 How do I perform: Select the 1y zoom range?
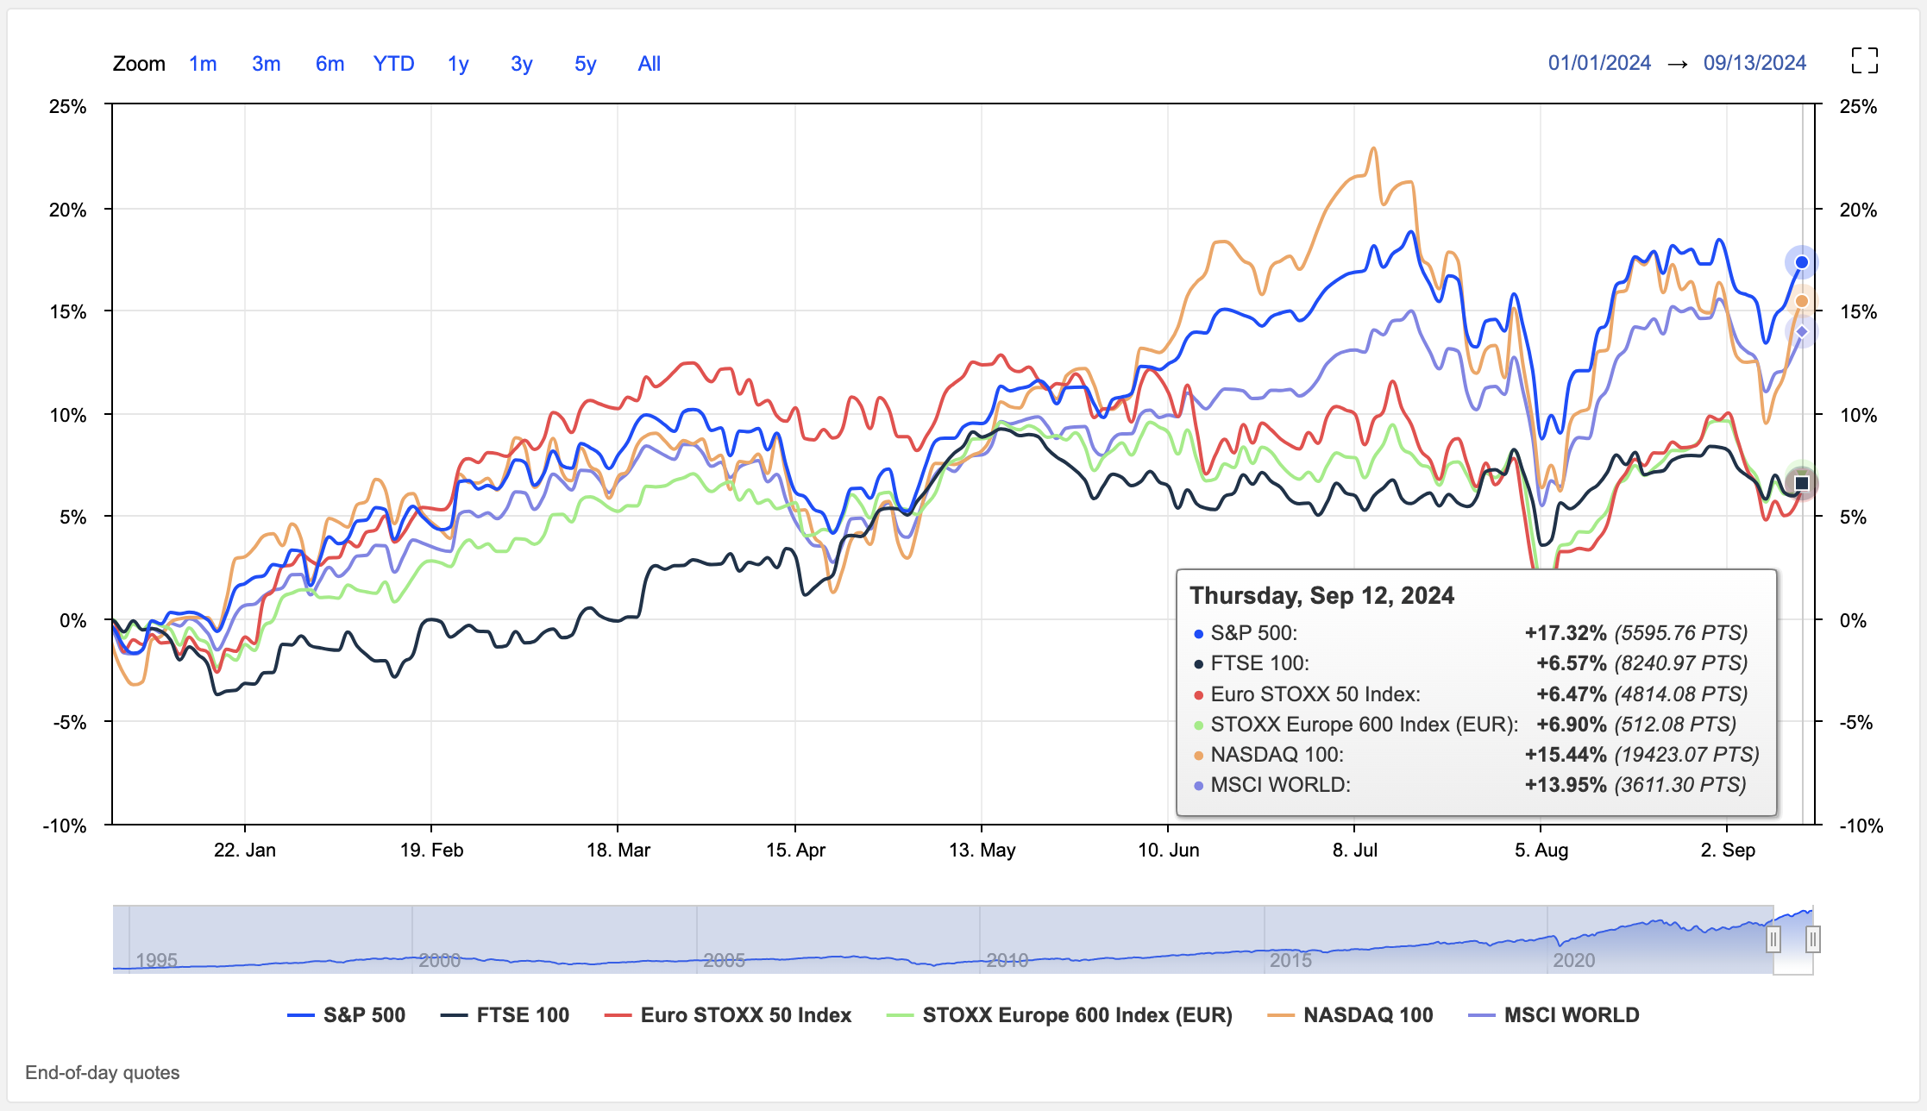pos(458,64)
